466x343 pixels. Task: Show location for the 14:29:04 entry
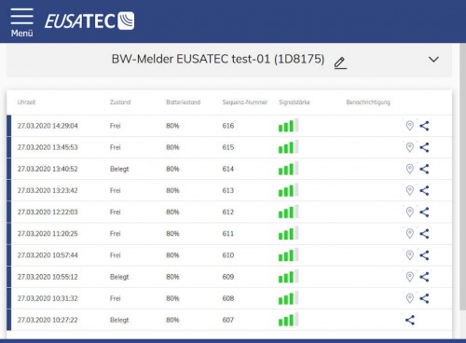pyautogui.click(x=410, y=126)
